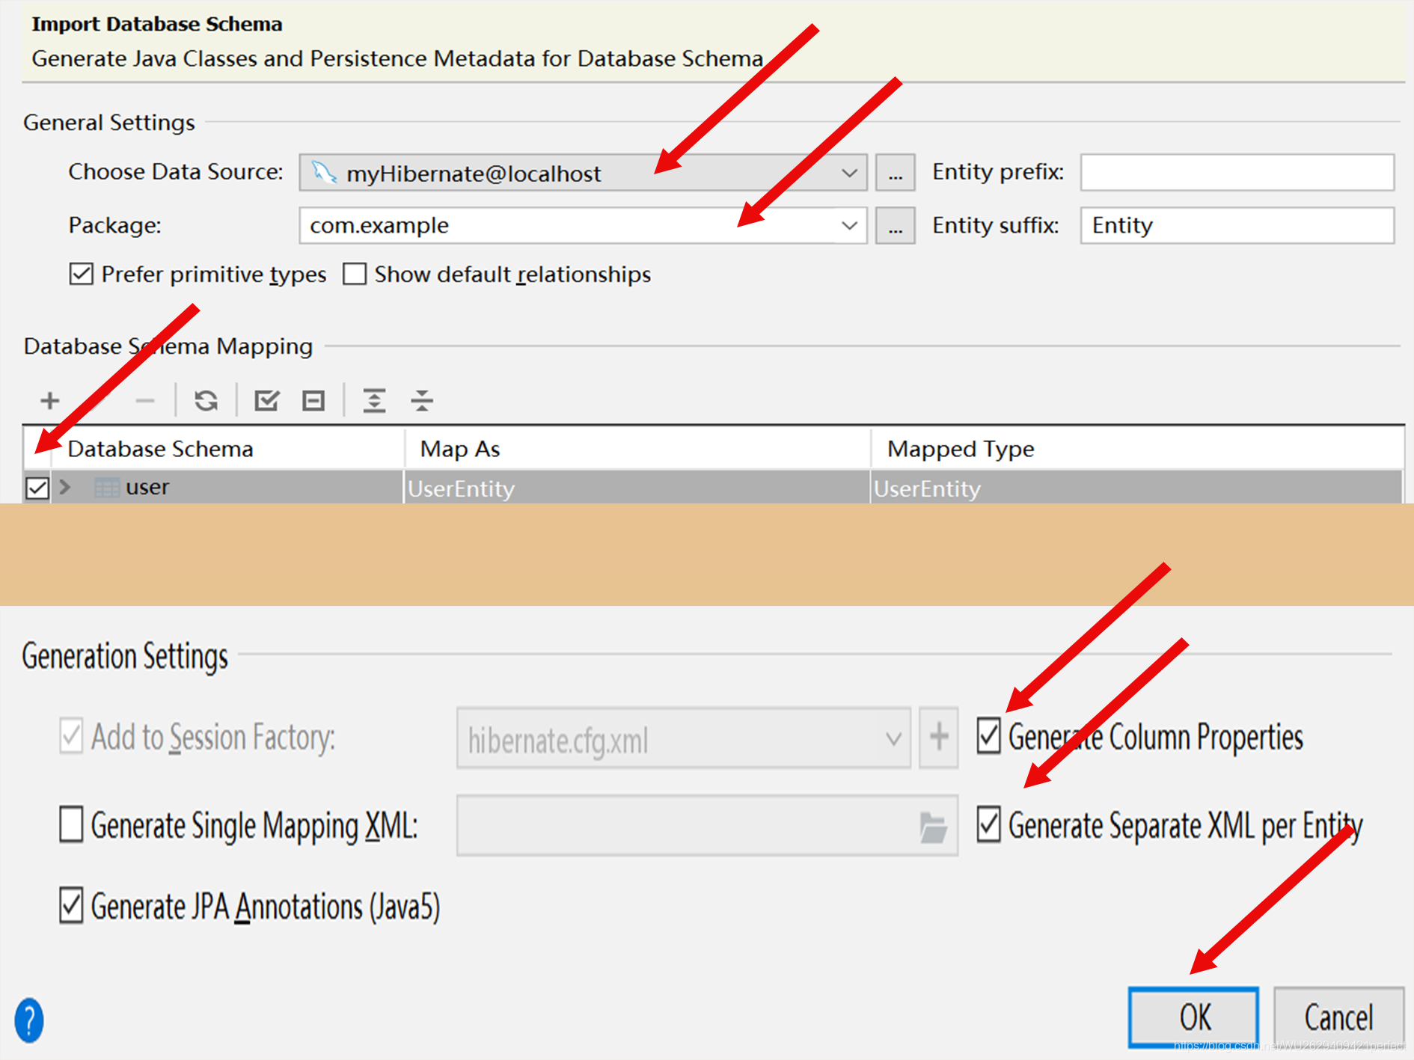Uncheck the user table row checkbox
The height and width of the screenshot is (1060, 1414).
(37, 488)
